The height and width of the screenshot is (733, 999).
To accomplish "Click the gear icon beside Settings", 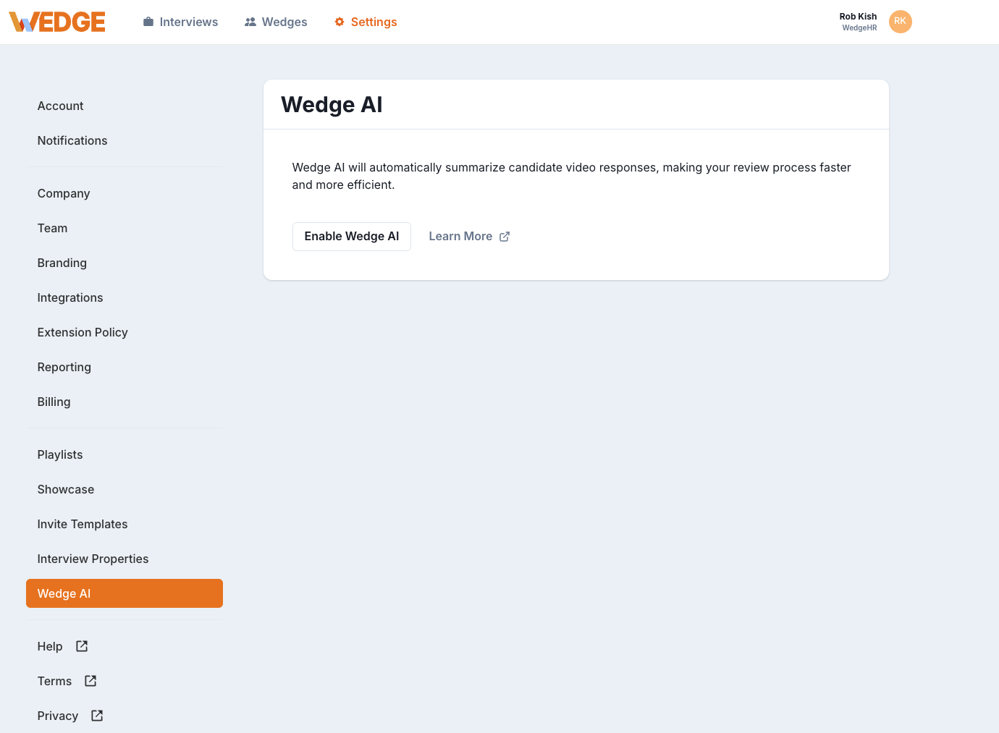I will tap(340, 22).
